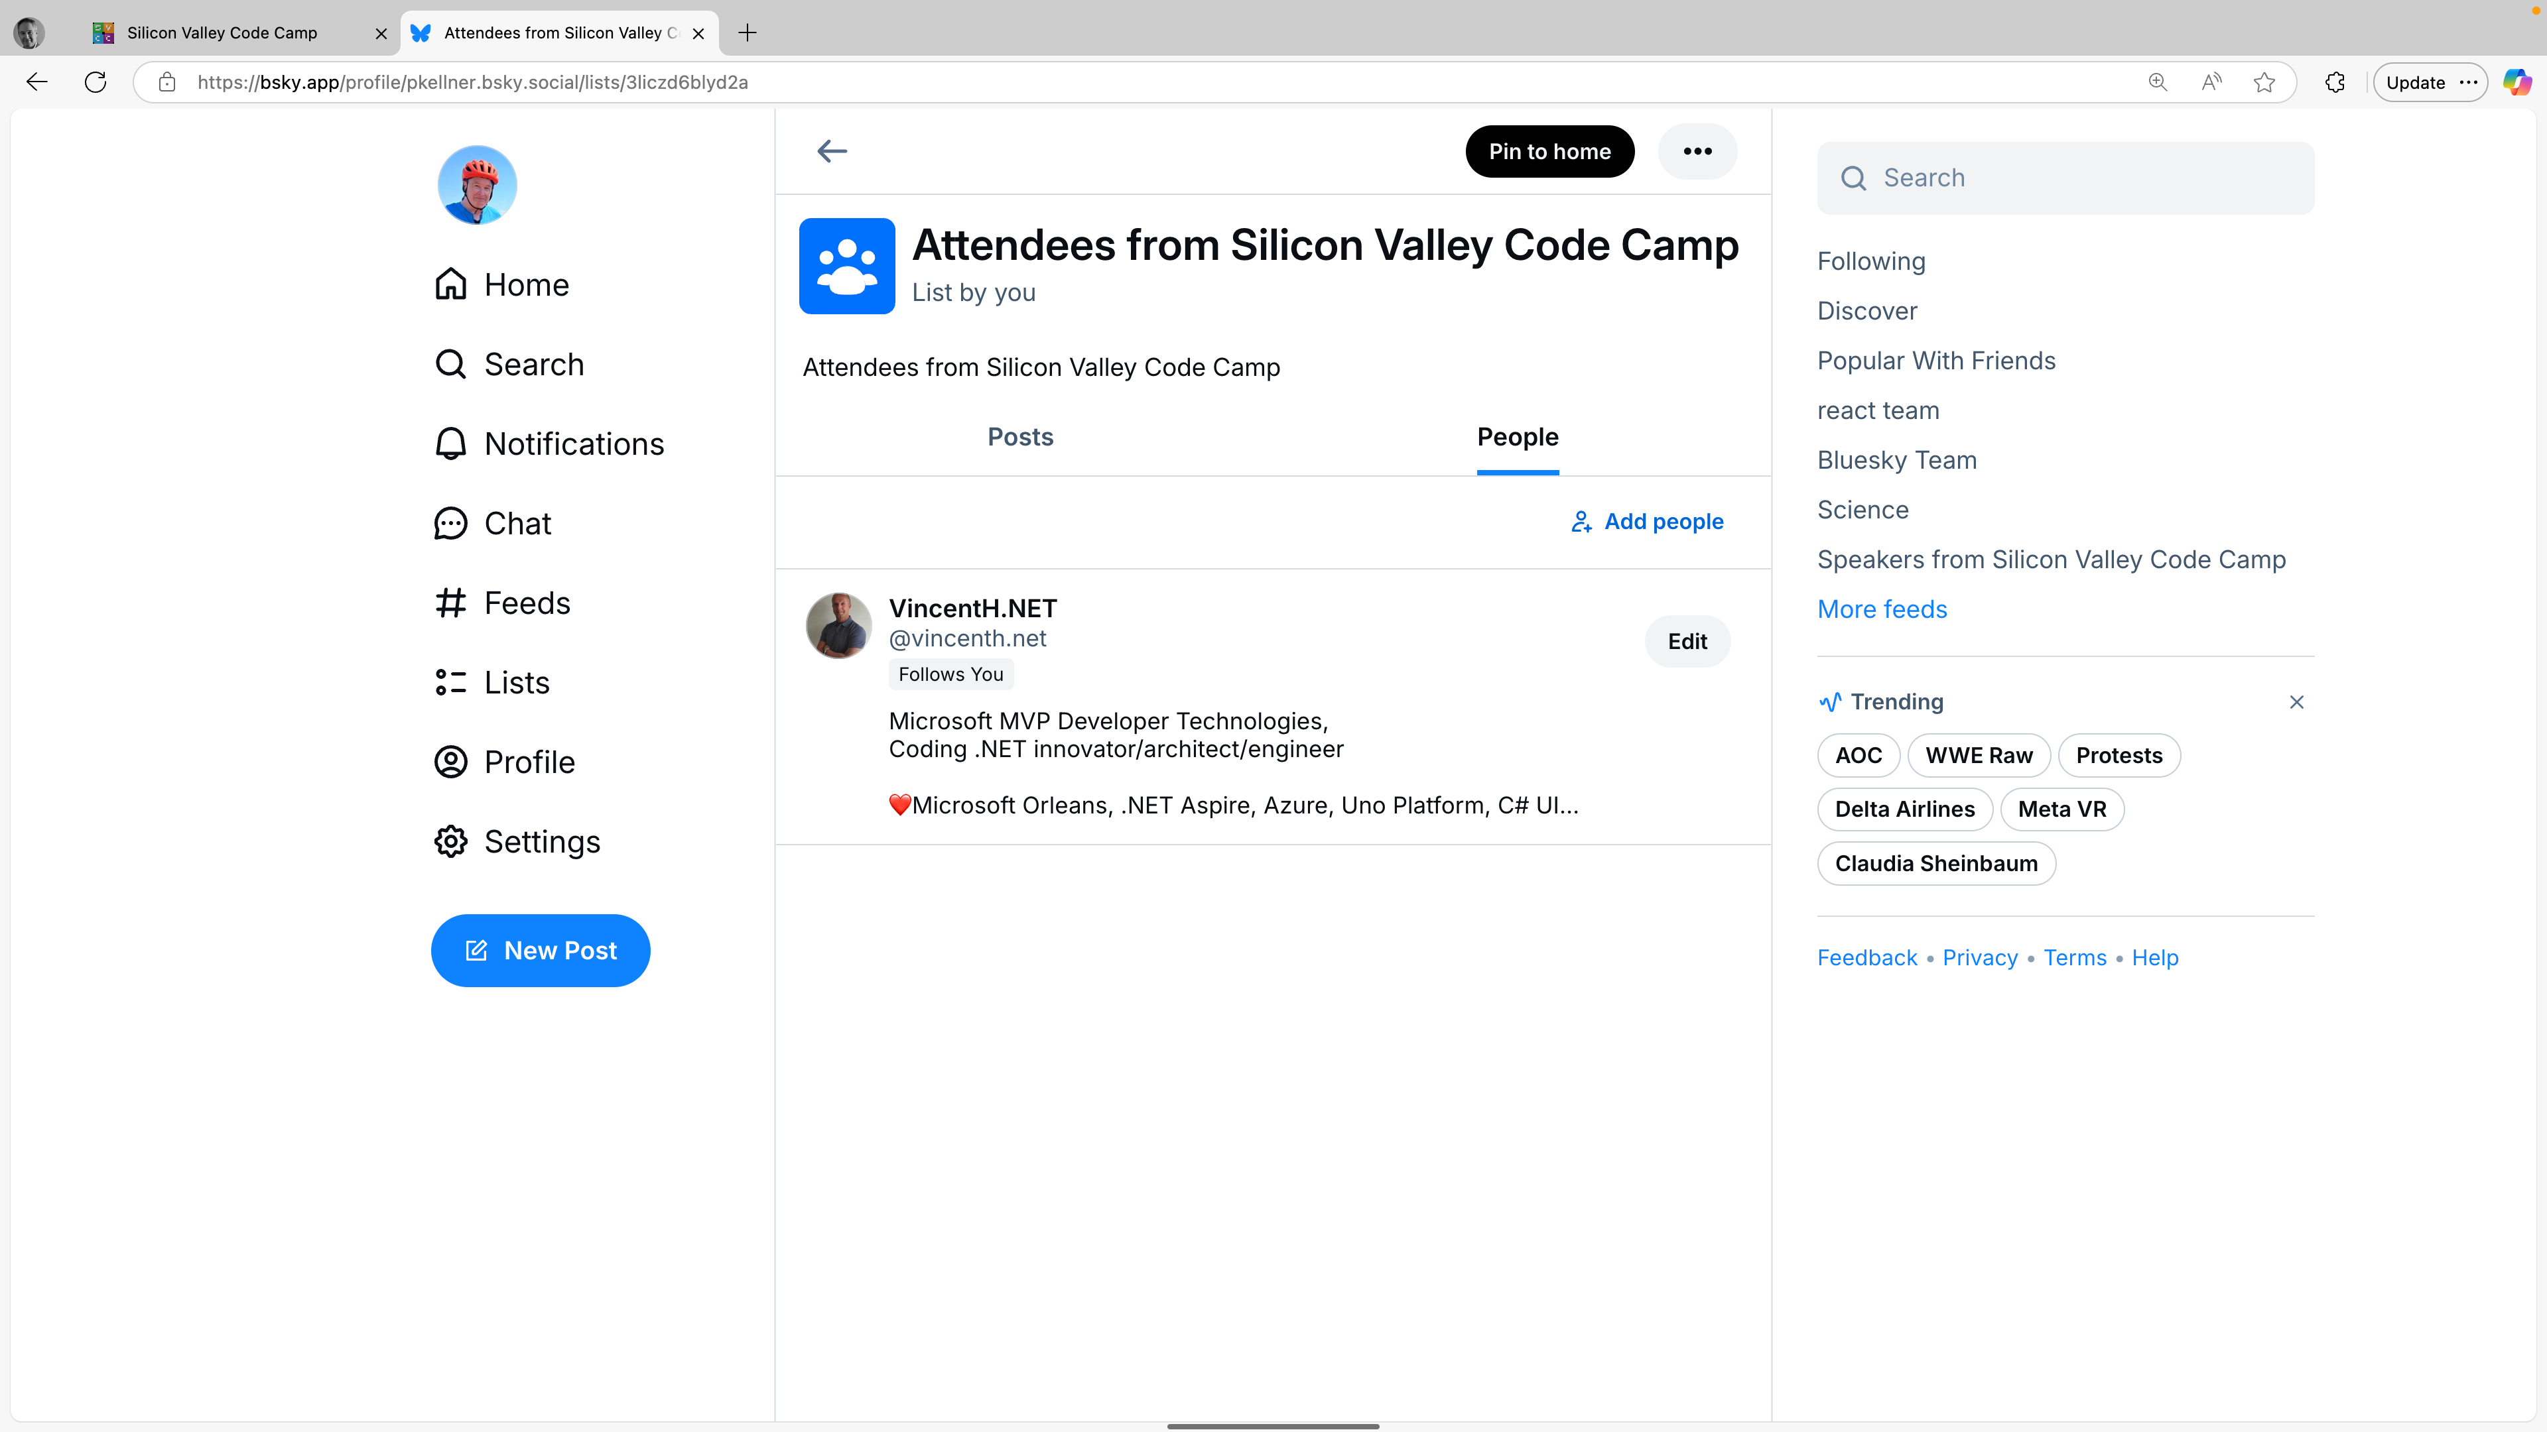Click the Lists icon in sidebar

tap(451, 682)
